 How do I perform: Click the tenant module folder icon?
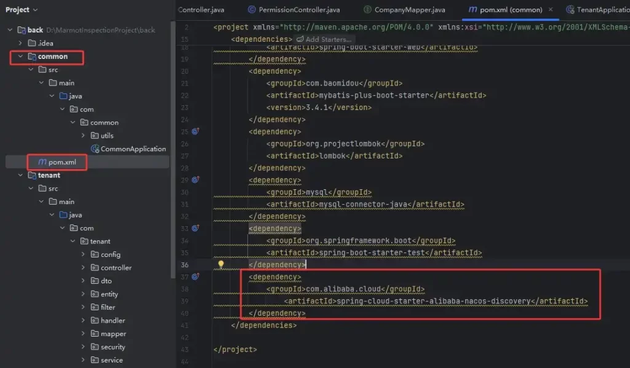click(31, 175)
